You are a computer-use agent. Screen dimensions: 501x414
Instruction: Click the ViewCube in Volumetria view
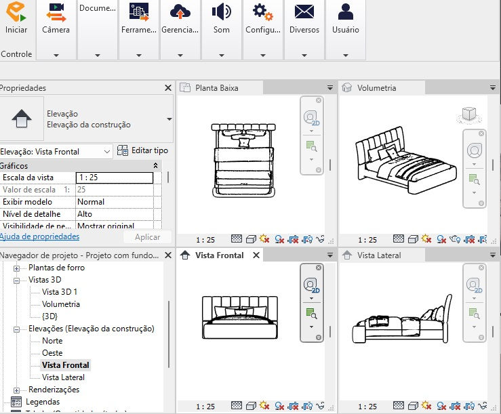click(x=468, y=115)
